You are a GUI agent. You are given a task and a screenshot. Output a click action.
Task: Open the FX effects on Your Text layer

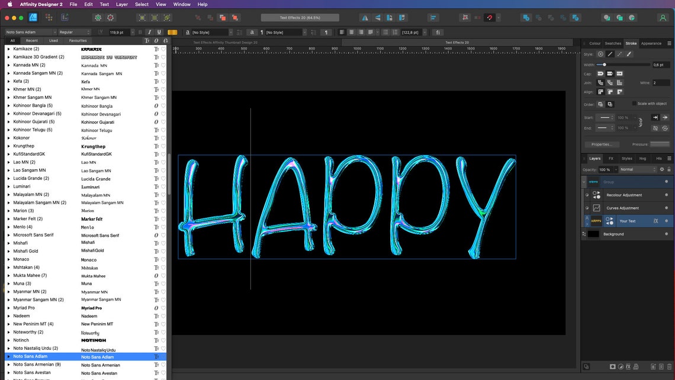tap(655, 221)
